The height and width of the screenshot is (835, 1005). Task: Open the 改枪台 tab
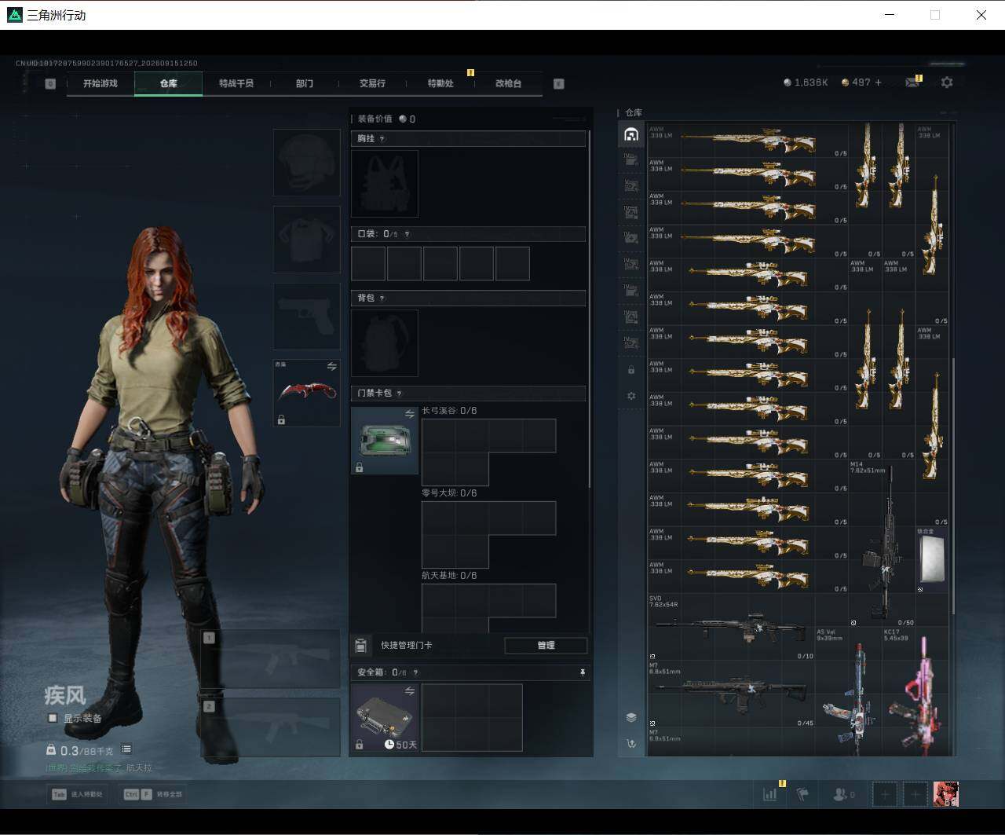[509, 83]
